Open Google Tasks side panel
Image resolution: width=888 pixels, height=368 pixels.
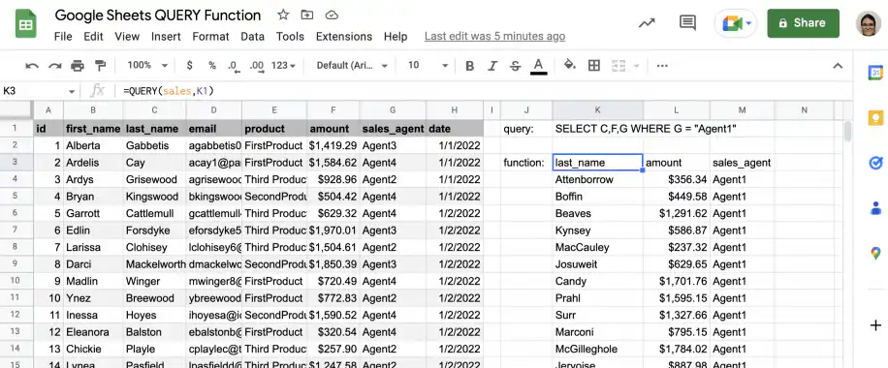point(875,163)
